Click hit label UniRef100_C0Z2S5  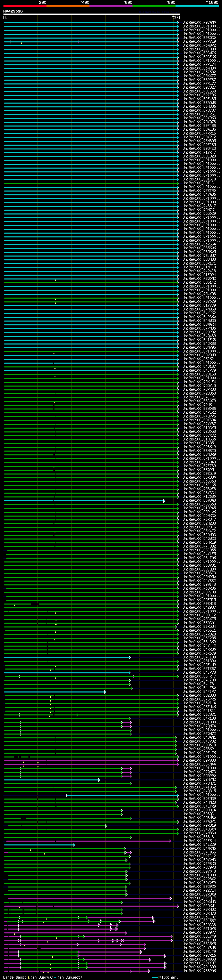click(x=199, y=145)
